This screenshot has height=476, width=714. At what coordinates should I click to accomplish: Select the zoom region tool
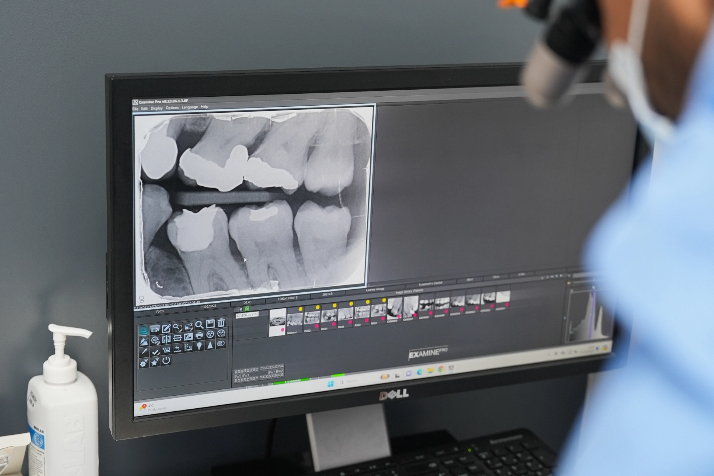[x=178, y=328]
